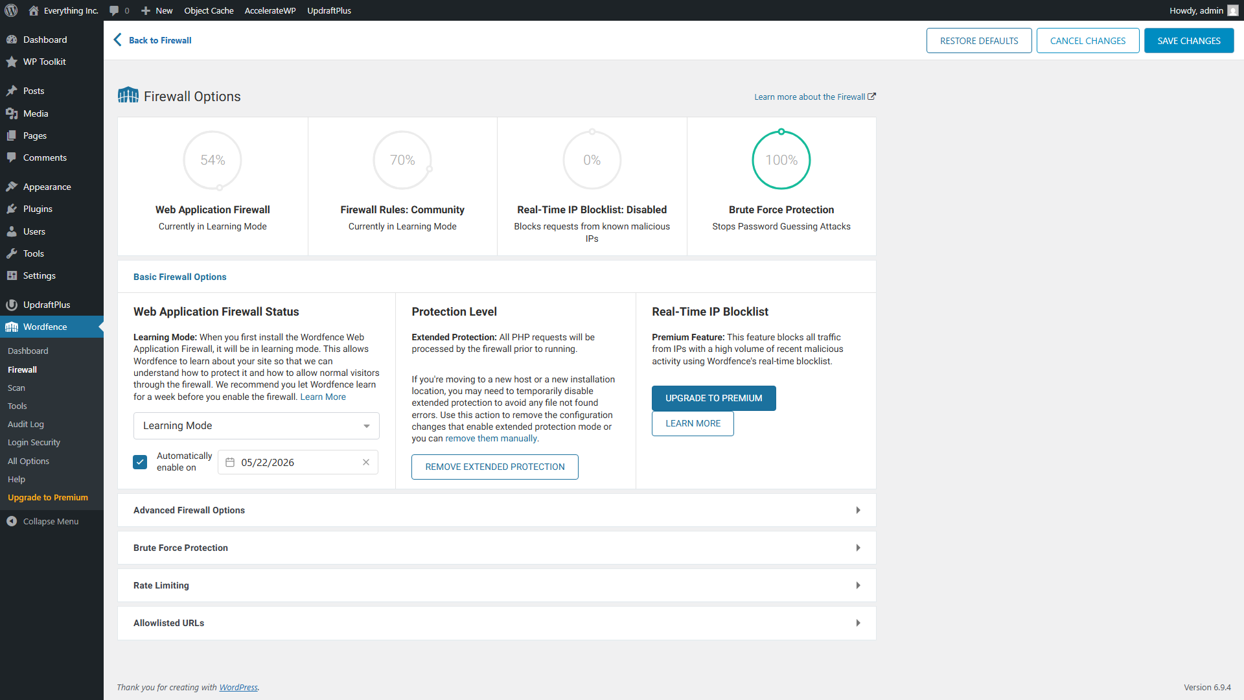
Task: Click the Firewall Options fence header icon
Action: tap(128, 95)
